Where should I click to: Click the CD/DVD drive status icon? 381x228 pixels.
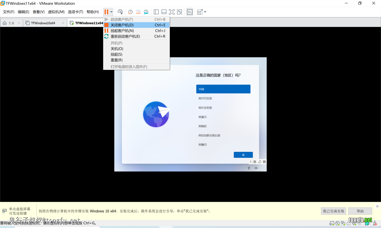point(338,223)
